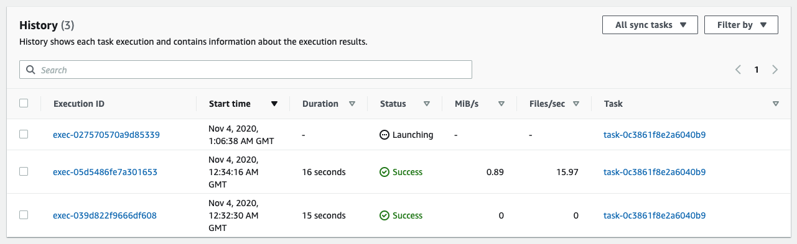The width and height of the screenshot is (797, 244).
Task: Click the Status column sort triangle
Action: click(x=426, y=104)
